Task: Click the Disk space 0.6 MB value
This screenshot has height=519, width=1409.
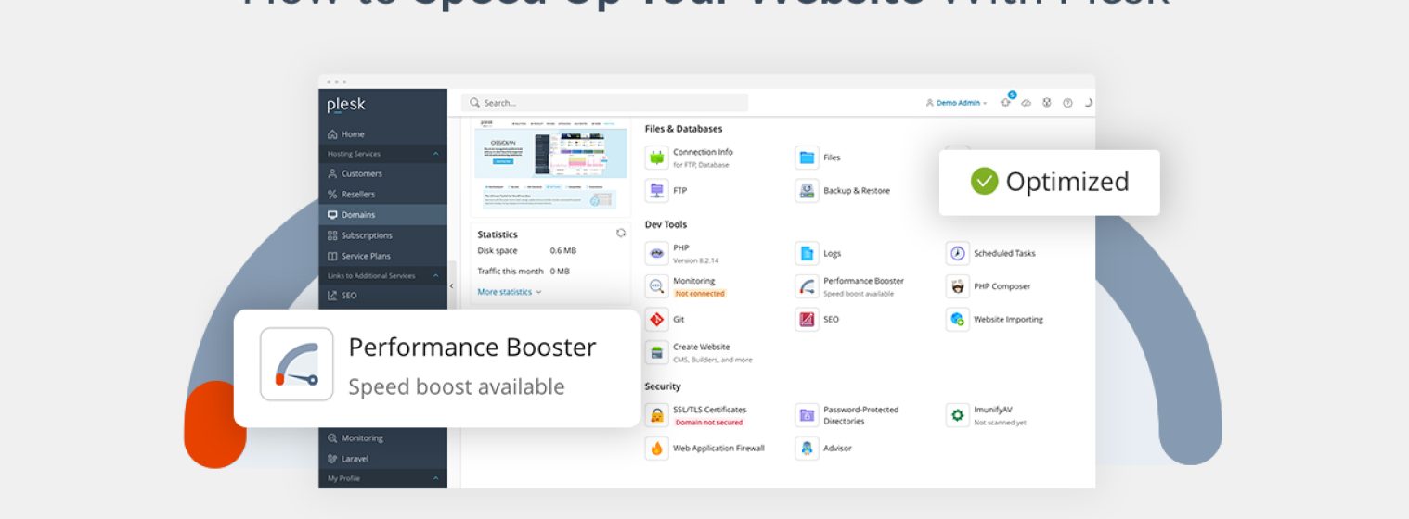Action: coord(563,251)
